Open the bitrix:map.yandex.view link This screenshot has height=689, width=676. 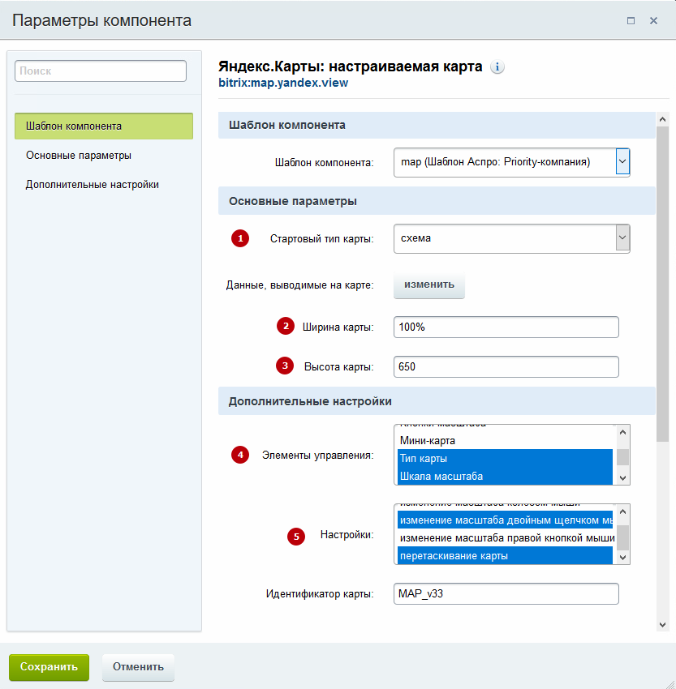(283, 83)
